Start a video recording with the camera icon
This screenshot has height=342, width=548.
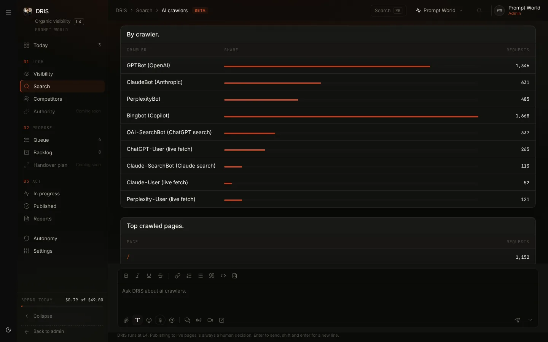coord(210,320)
